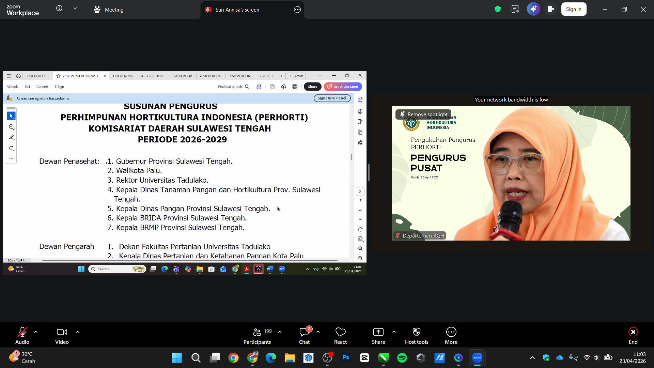
Task: Remove spotlight from speaker video
Action: pyautogui.click(x=423, y=114)
